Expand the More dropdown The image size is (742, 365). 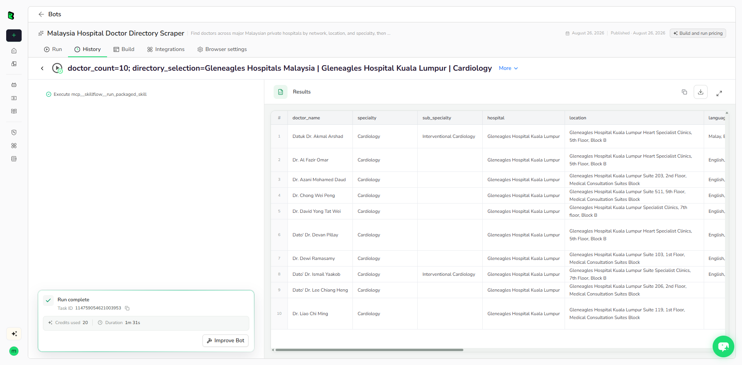(508, 68)
